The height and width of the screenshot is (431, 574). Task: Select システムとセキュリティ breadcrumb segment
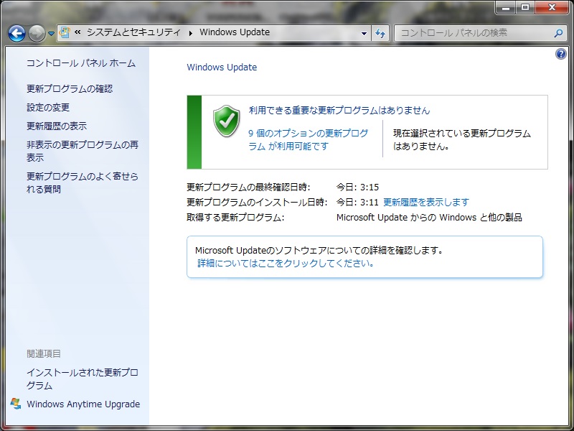click(133, 32)
